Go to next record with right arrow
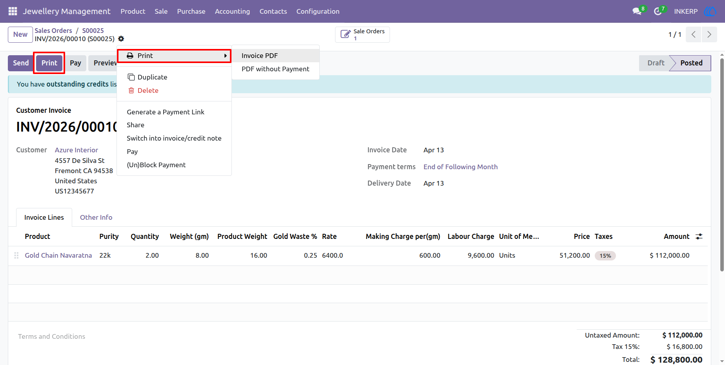This screenshot has width=725, height=365. tap(709, 34)
